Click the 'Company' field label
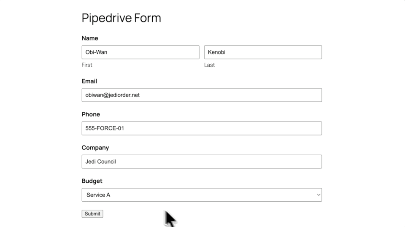 [95, 148]
